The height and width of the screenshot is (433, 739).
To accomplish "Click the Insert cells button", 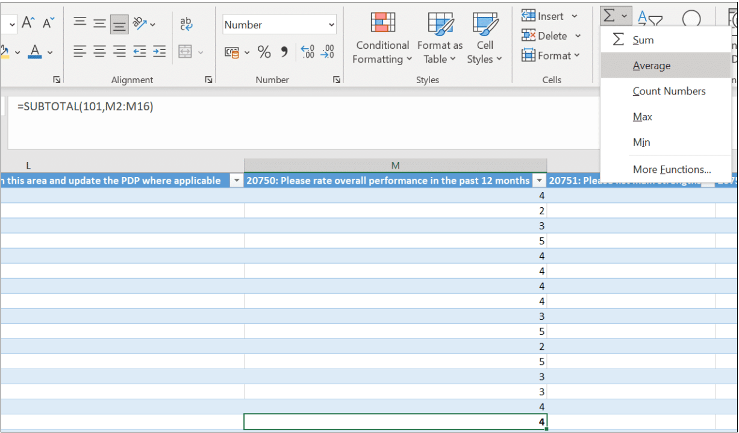I will point(549,16).
